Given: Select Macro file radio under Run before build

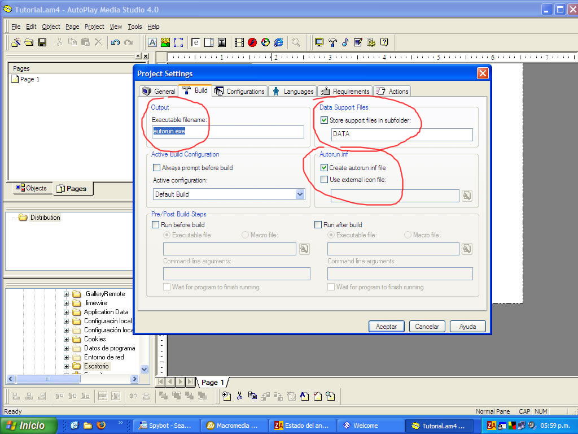Looking at the screenshot, I should coord(245,235).
